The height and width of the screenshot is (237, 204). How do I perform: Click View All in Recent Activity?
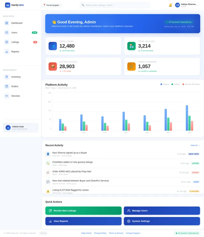tap(195, 146)
